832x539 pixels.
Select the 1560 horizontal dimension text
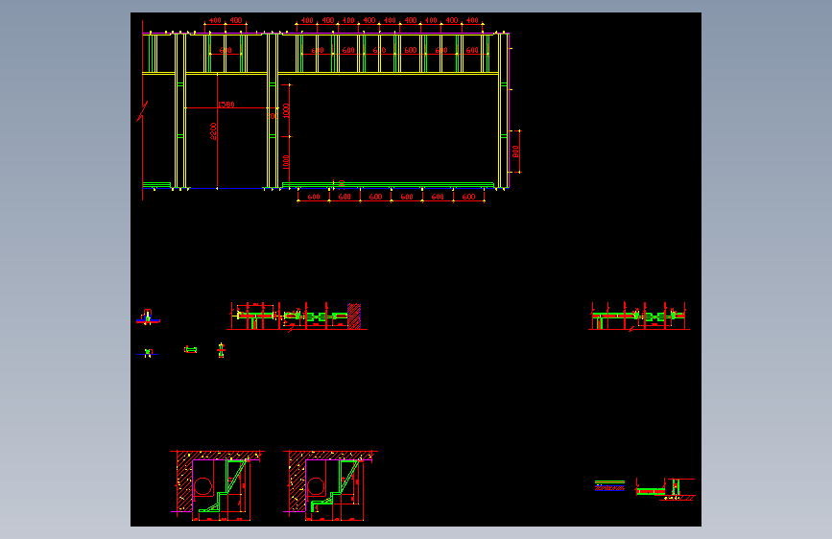(x=226, y=105)
